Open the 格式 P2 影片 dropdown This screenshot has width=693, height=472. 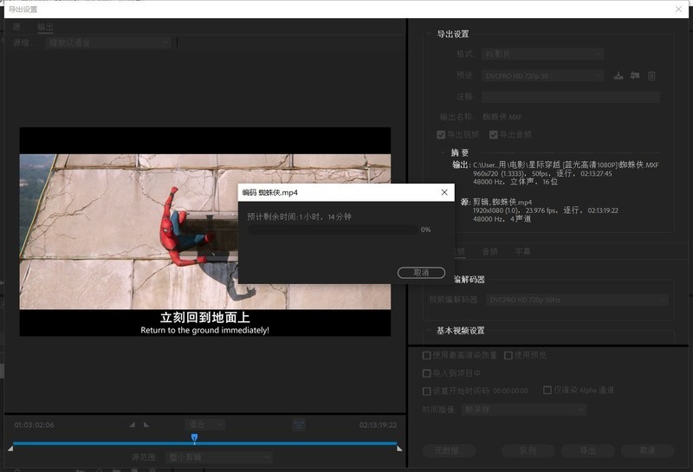[x=542, y=54]
